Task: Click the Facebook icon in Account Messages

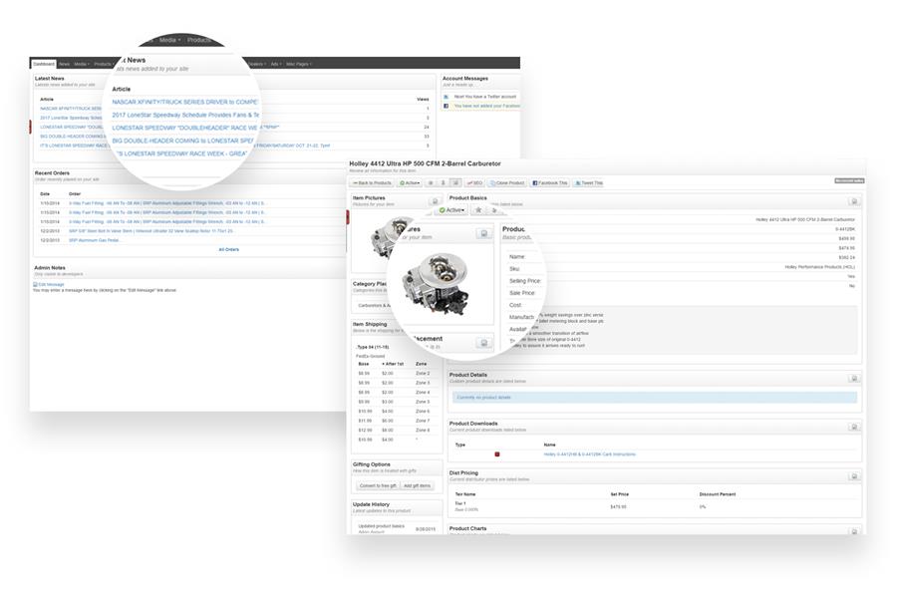Action: click(447, 106)
